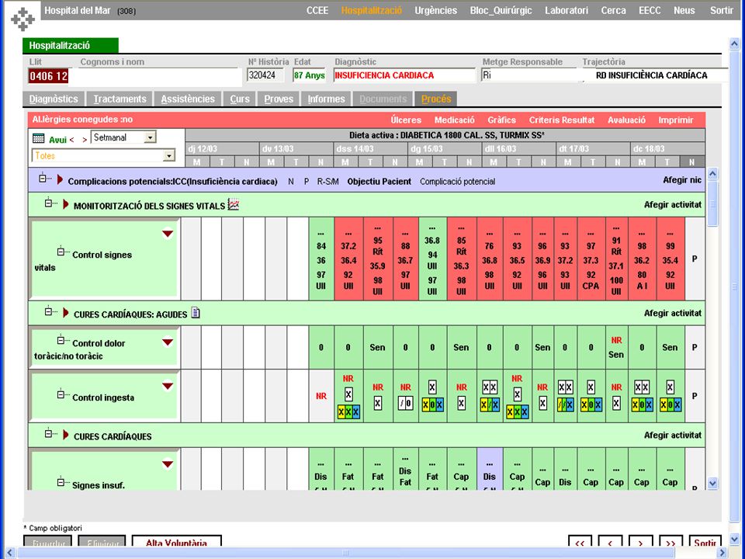Open the Proves tab
Image resolution: width=745 pixels, height=559 pixels.
coord(279,99)
